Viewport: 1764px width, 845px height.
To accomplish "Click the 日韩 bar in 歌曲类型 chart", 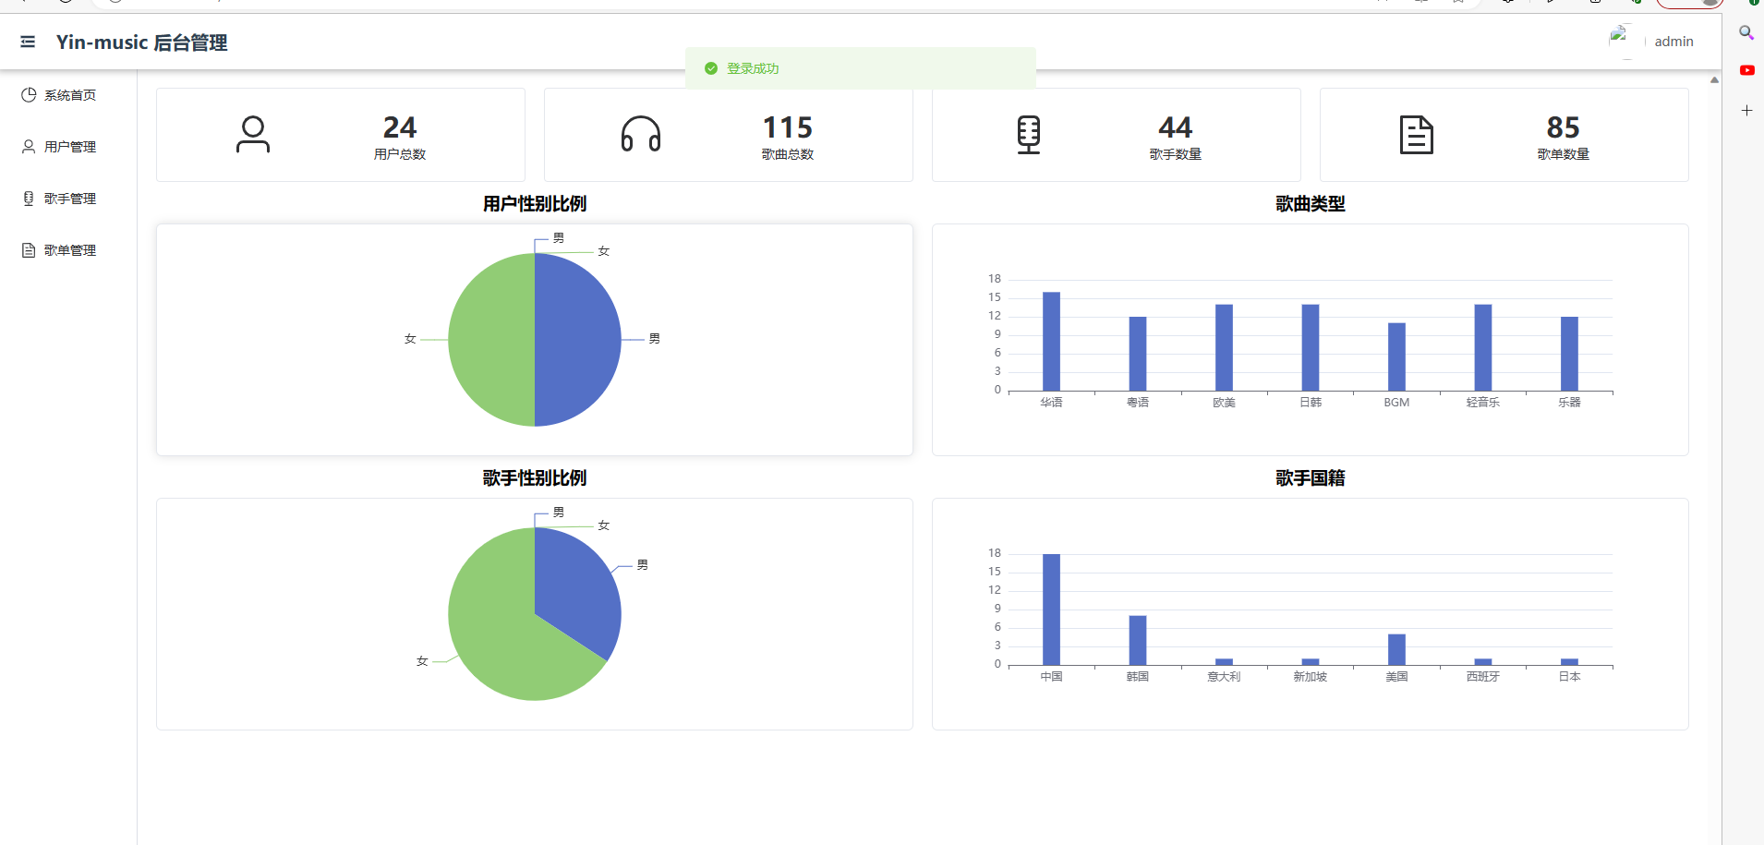I will point(1311,347).
